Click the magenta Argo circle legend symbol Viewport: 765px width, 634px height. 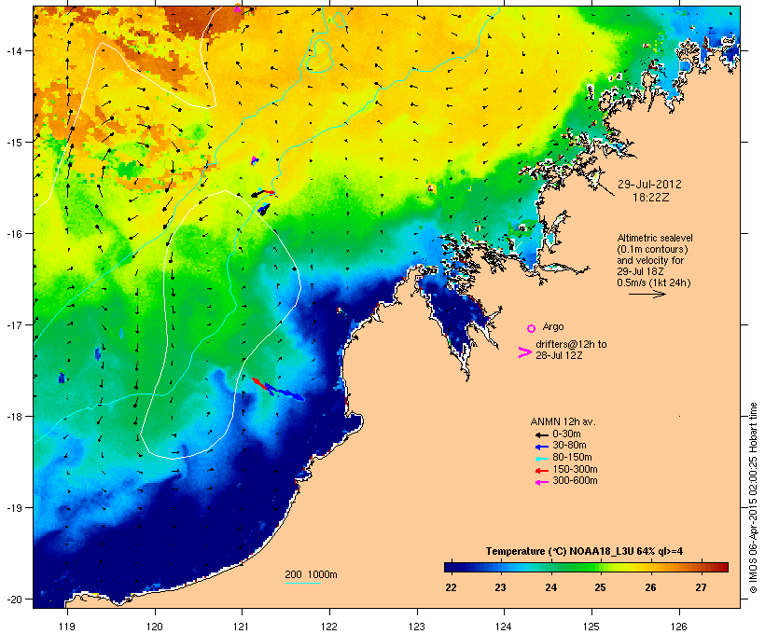[x=532, y=328]
